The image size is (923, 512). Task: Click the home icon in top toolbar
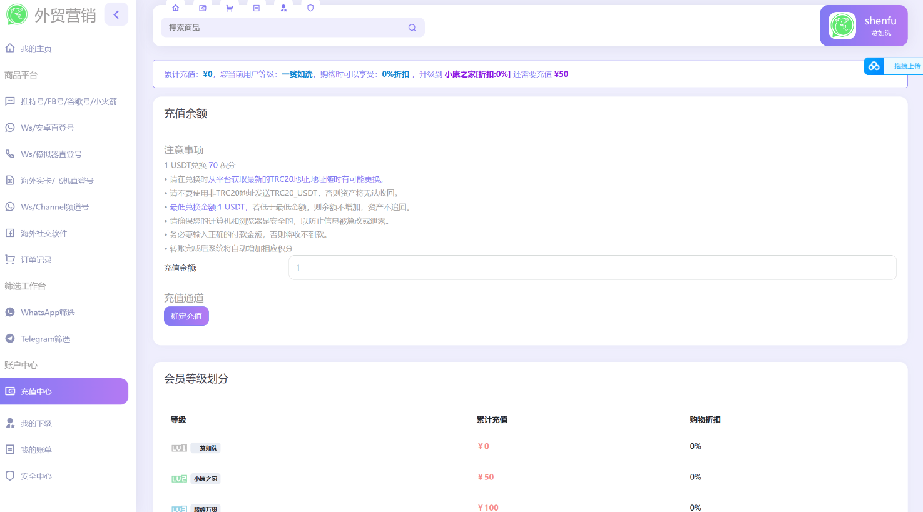176,8
